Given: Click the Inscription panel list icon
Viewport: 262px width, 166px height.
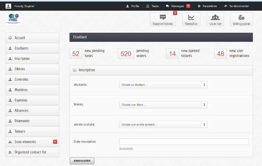Looking at the screenshot, I should (x=74, y=70).
